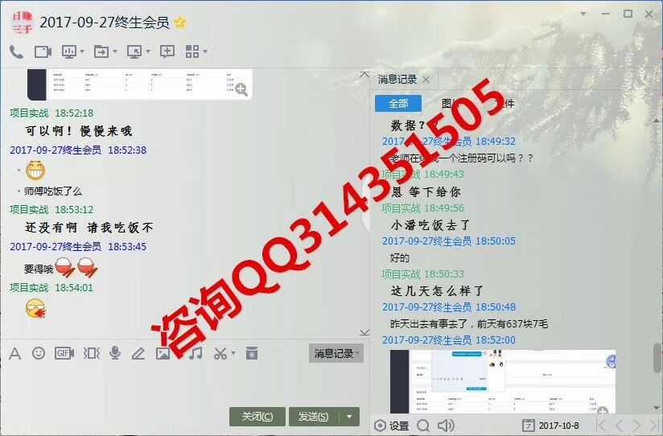Click the 关闭(C) button
Image resolution: width=663 pixels, height=436 pixels.
coord(257,416)
